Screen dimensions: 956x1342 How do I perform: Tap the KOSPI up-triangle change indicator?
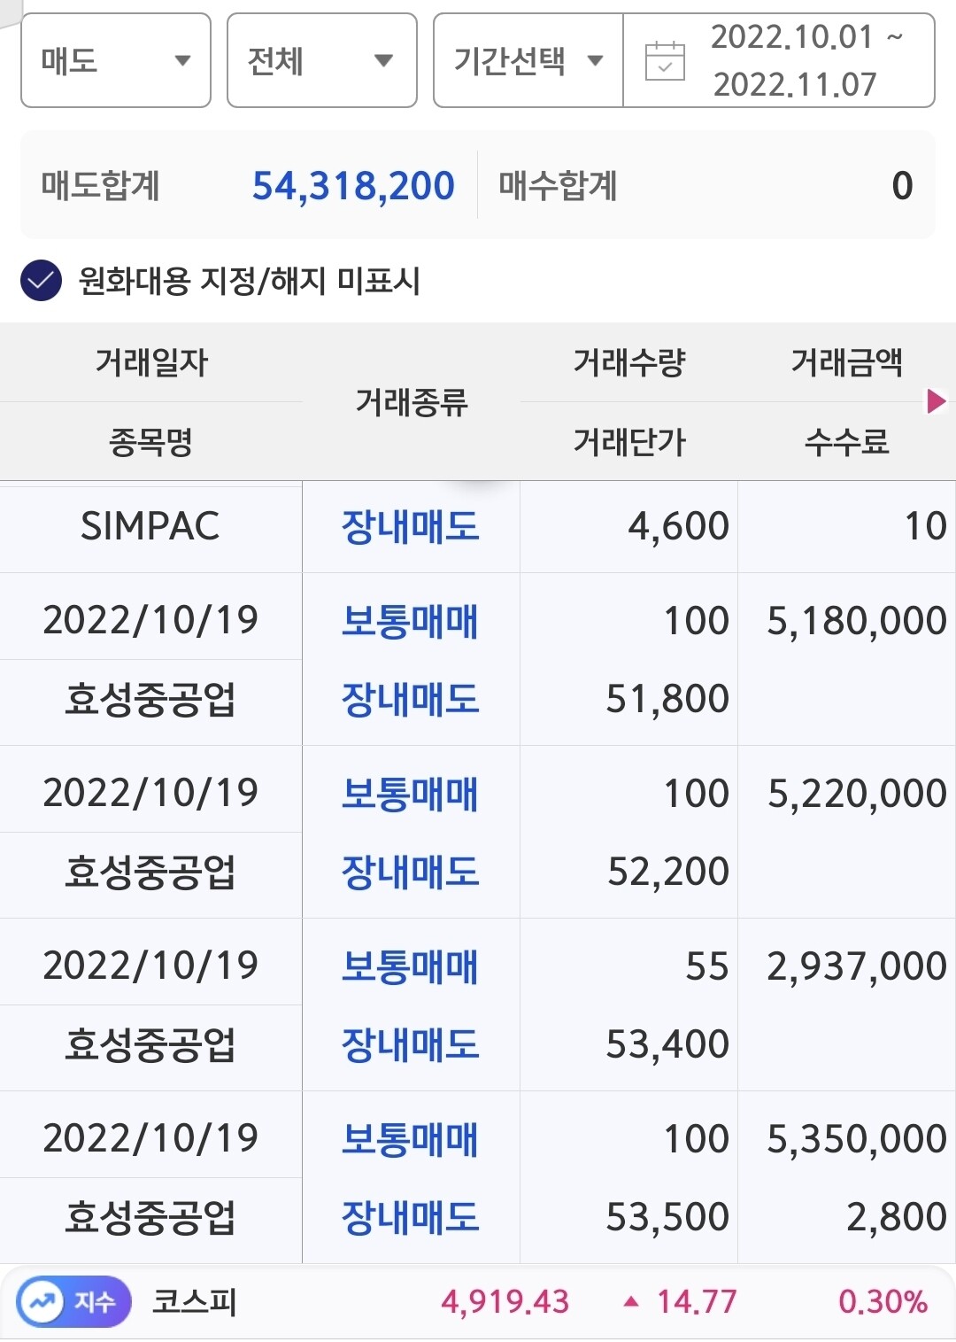pyautogui.click(x=631, y=1301)
